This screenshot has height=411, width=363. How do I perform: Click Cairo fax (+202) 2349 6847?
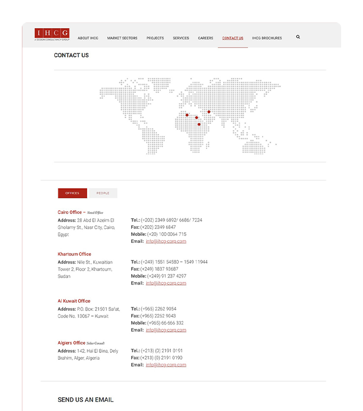click(158, 227)
